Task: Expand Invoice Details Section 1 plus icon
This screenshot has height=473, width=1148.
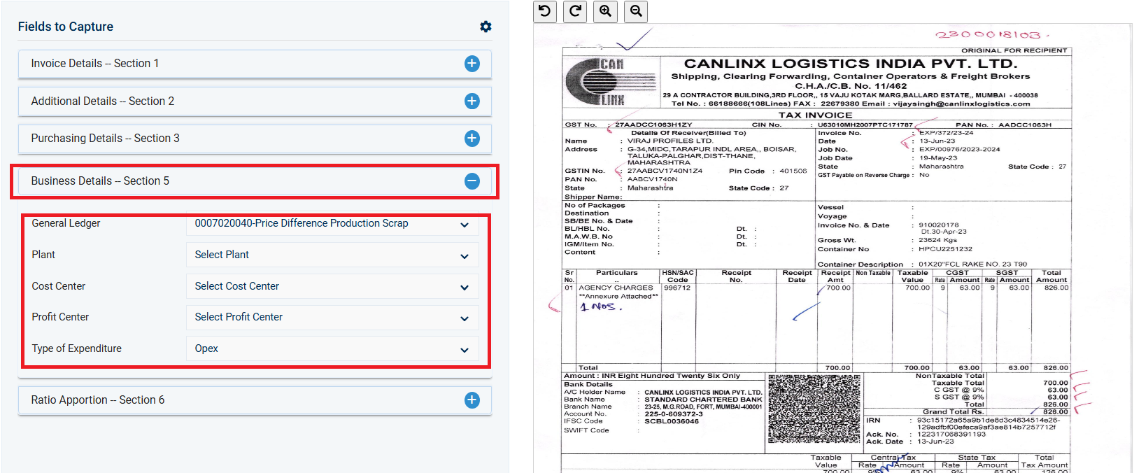Action: (472, 64)
